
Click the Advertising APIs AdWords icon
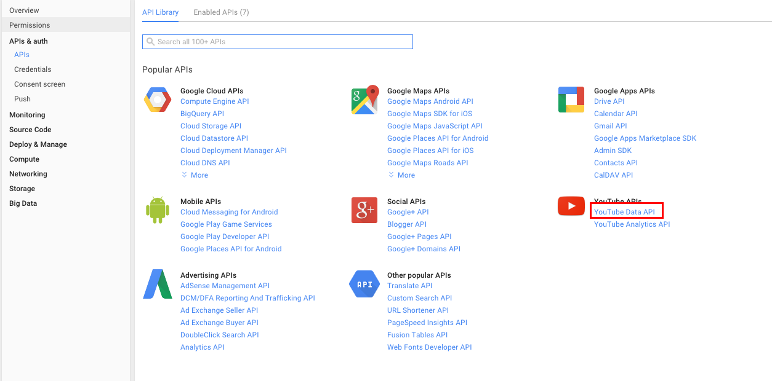click(x=158, y=284)
